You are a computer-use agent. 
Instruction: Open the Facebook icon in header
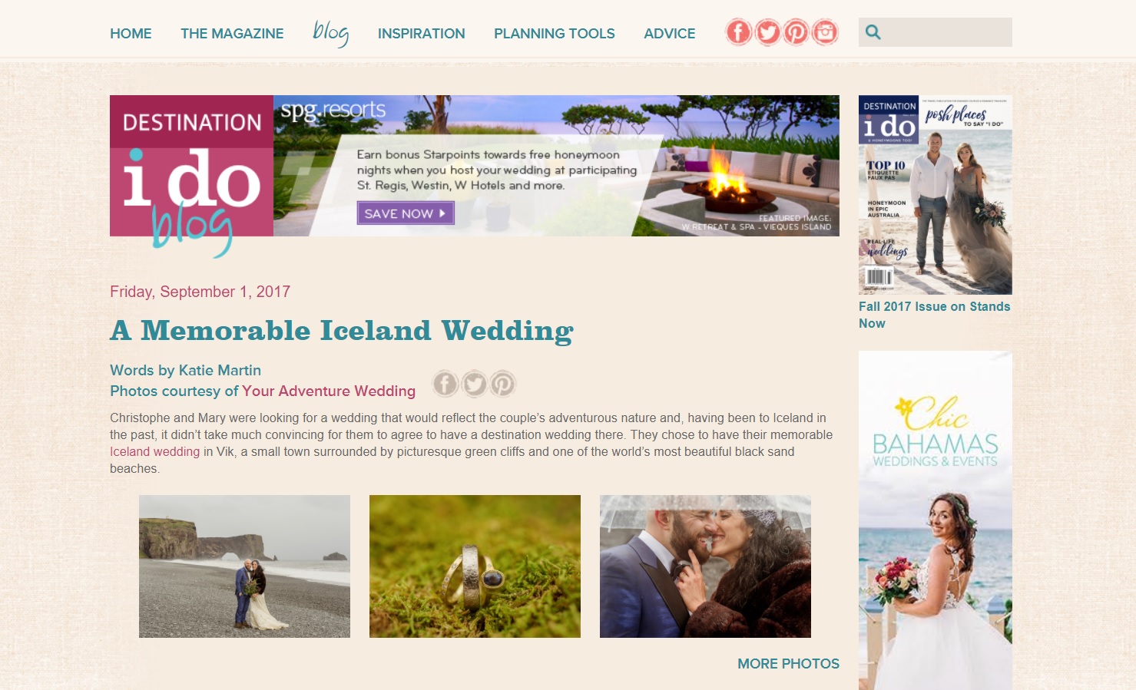(739, 32)
